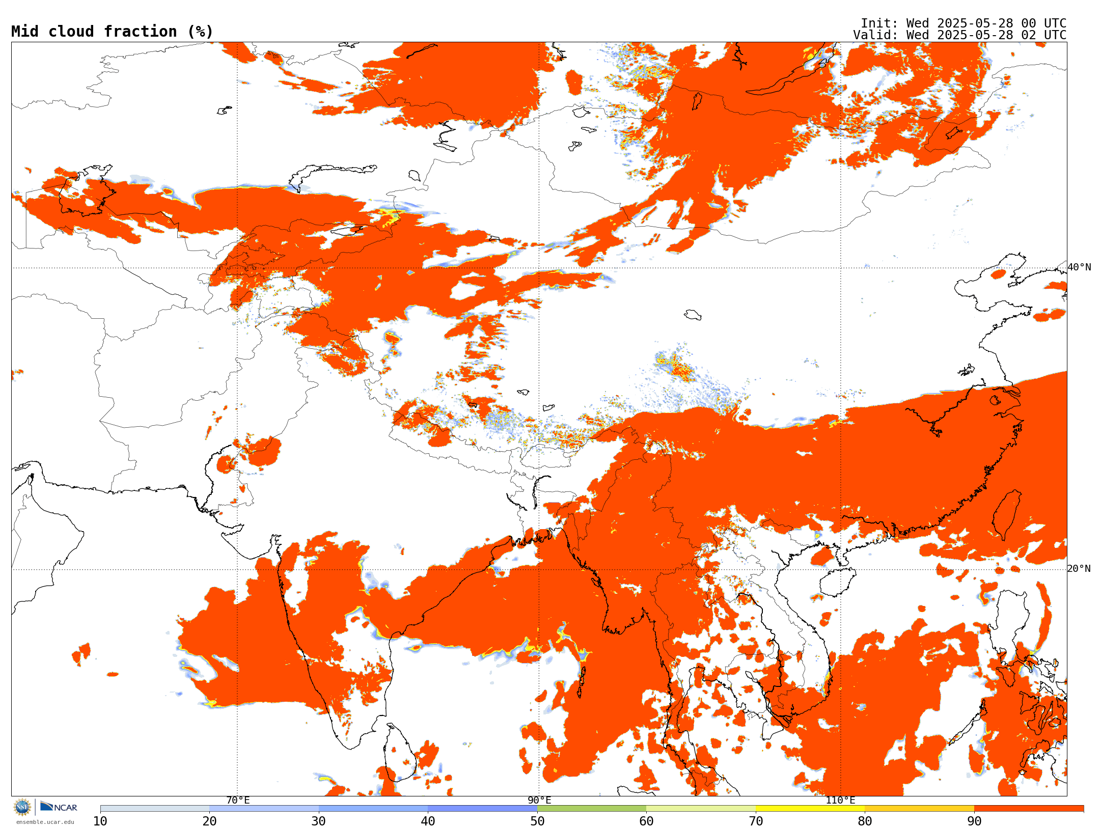Pick the 10-20 pale gray-blue colorbar segment
Screen dimensions: 1100x828
tap(155, 809)
